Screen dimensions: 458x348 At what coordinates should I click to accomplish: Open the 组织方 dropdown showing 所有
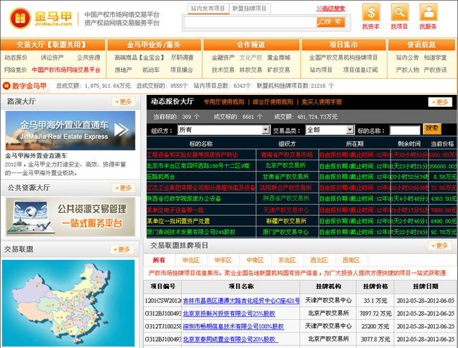point(223,130)
